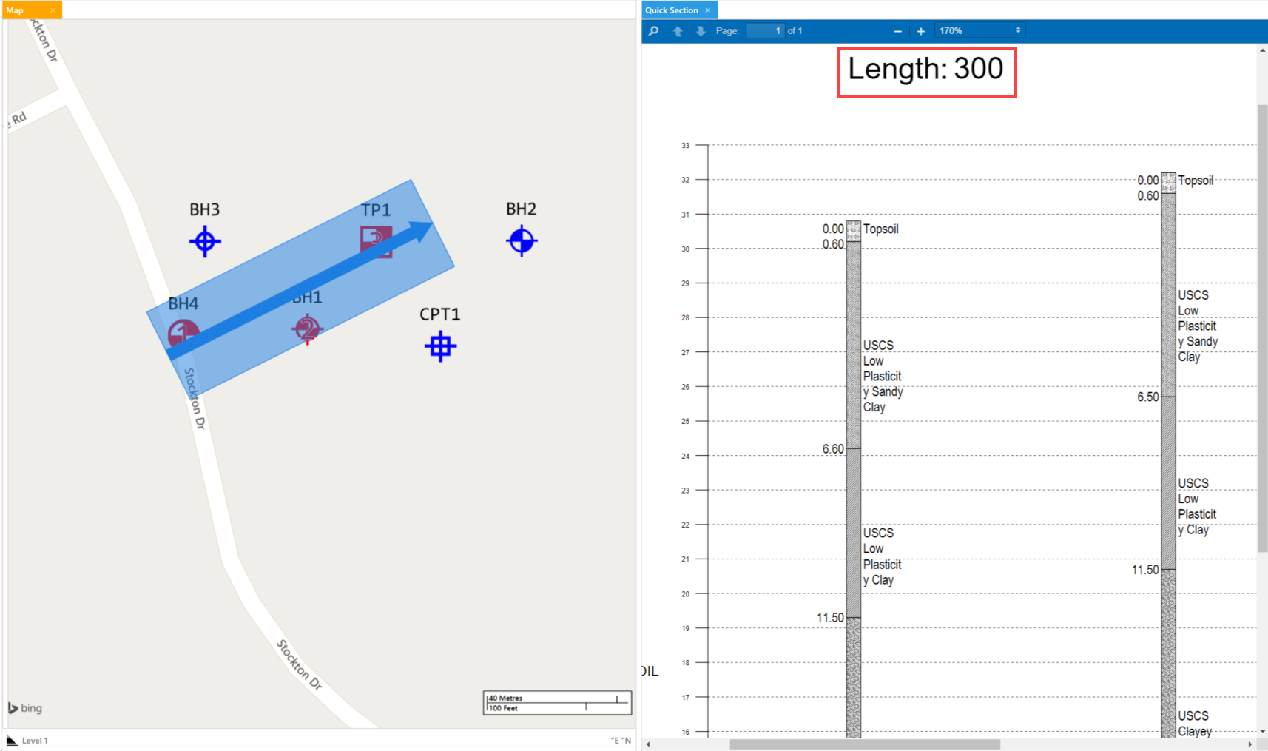
Task: Click the BH2 label text
Action: [522, 209]
